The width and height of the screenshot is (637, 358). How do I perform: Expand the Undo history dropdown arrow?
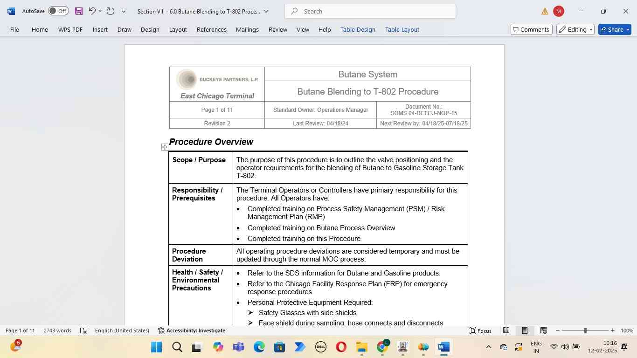[100, 11]
